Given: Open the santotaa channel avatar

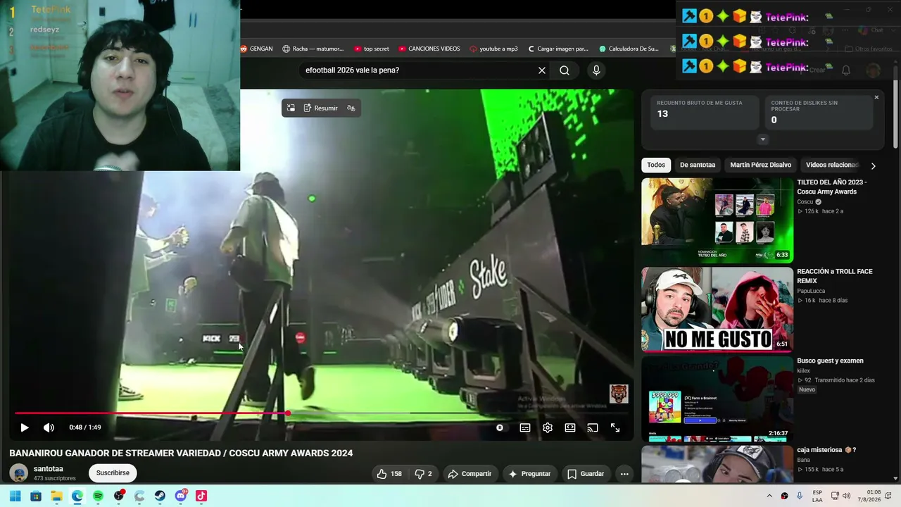Looking at the screenshot, I should click(x=19, y=473).
